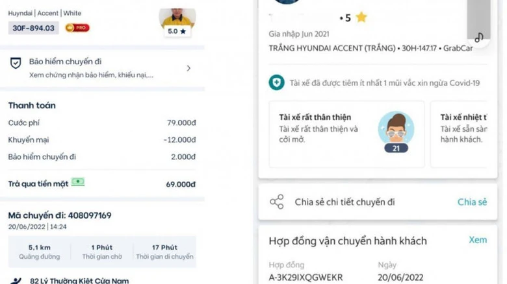The width and height of the screenshot is (507, 284).
Task: Open the driver photo with 5.0 rating
Action: click(177, 21)
